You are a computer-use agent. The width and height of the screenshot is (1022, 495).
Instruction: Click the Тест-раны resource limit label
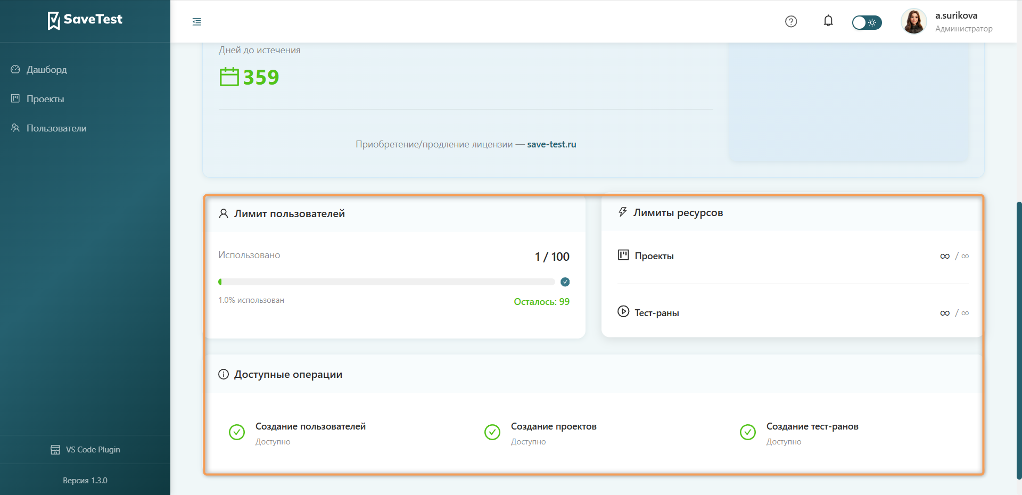[657, 313]
